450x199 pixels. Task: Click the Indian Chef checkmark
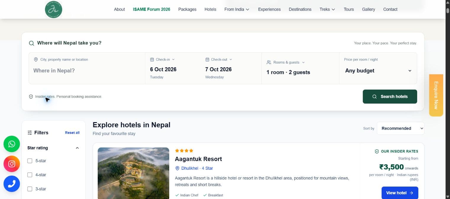177,195
